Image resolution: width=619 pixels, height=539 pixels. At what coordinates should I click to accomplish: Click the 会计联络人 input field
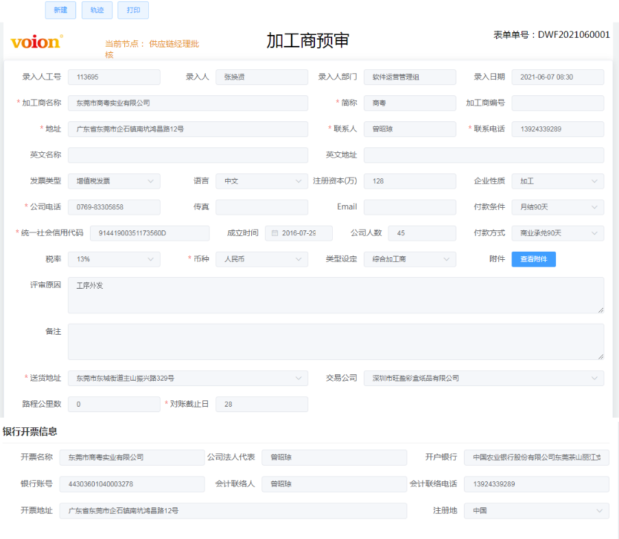tap(334, 484)
